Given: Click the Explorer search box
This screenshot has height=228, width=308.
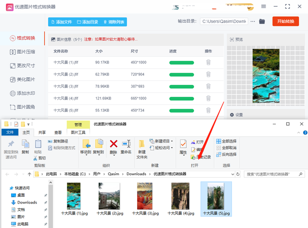Looking at the screenshot, I should pos(274,174).
